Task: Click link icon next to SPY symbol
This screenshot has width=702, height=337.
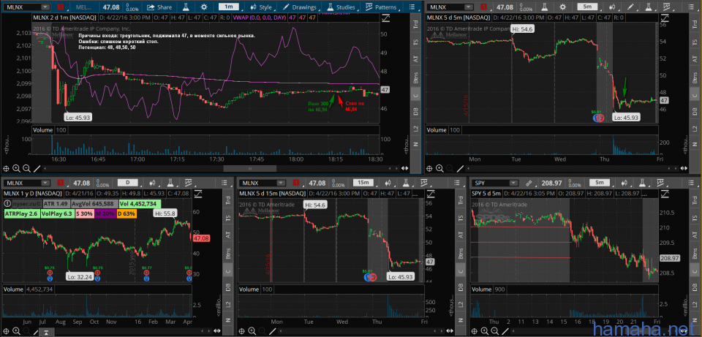Action: (x=529, y=183)
